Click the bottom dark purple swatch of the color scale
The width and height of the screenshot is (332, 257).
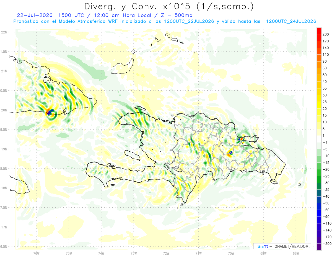[x=319, y=247]
